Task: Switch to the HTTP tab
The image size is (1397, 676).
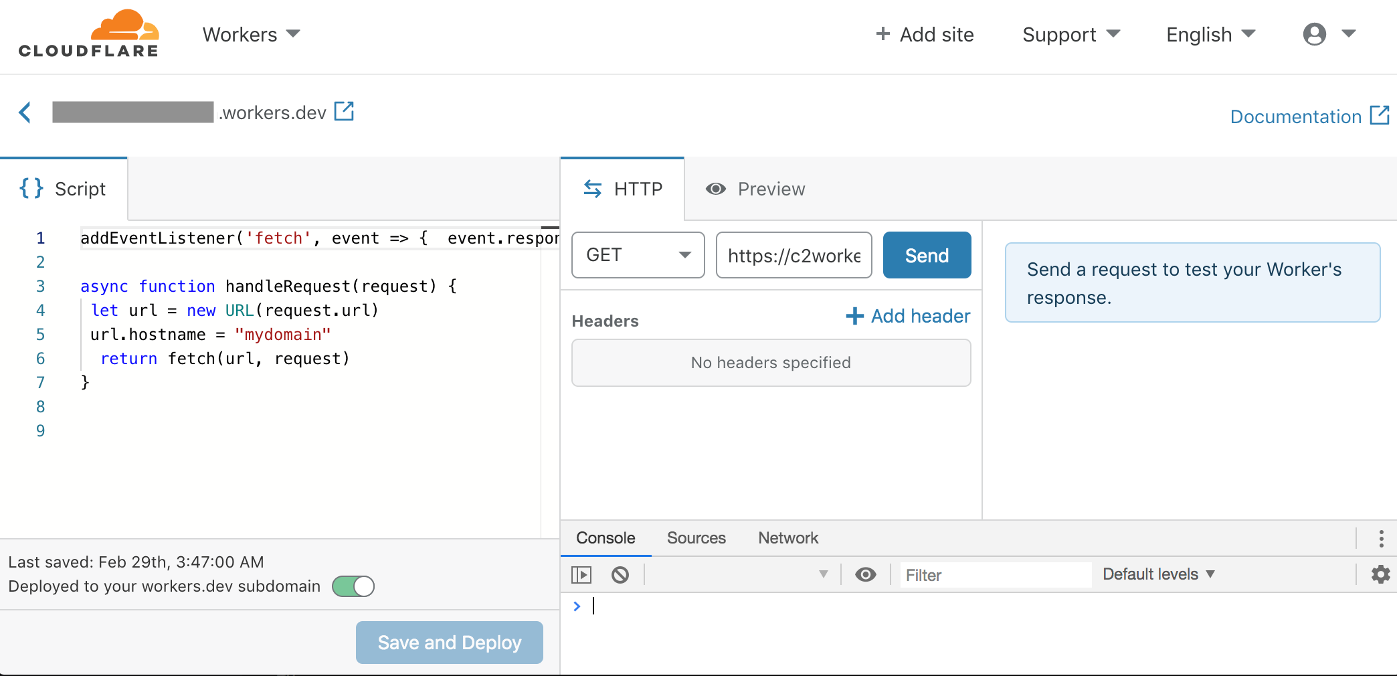Action: 622,189
